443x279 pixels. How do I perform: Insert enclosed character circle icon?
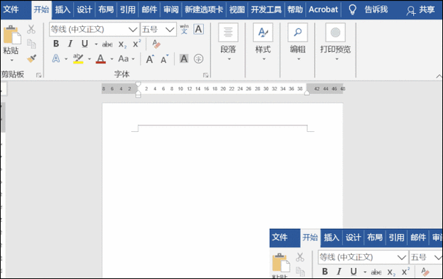199,59
